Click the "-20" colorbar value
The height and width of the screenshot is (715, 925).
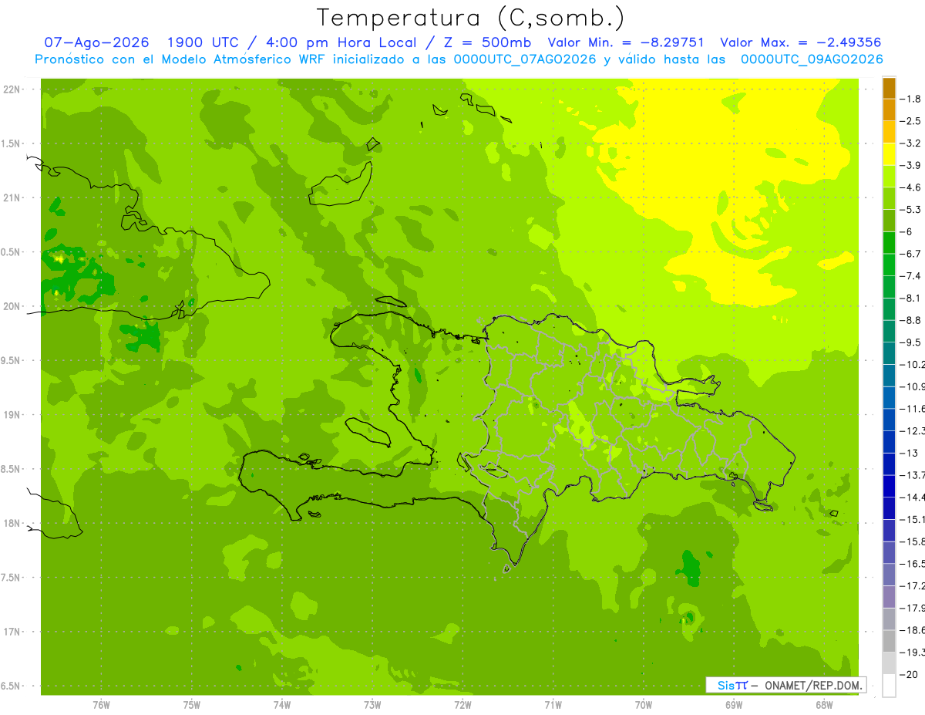[910, 675]
